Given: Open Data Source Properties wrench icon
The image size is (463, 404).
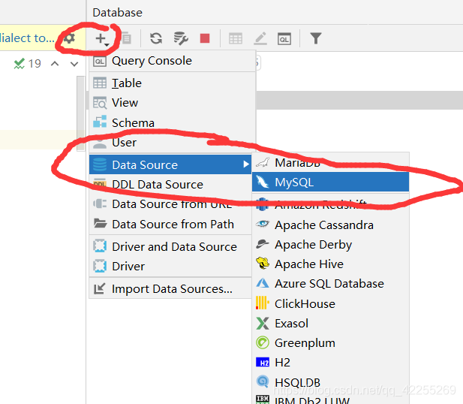Looking at the screenshot, I should pyautogui.click(x=180, y=38).
